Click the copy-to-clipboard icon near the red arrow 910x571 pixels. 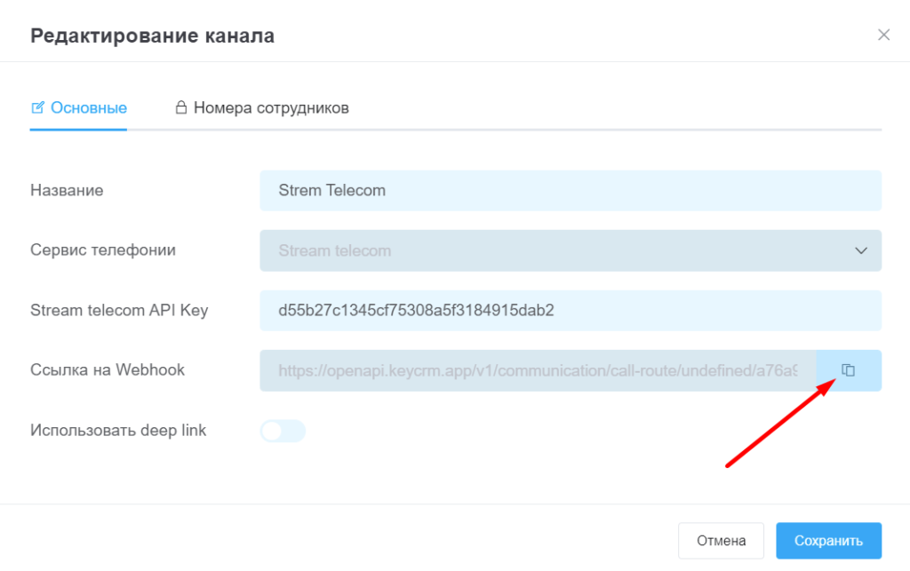[849, 370]
